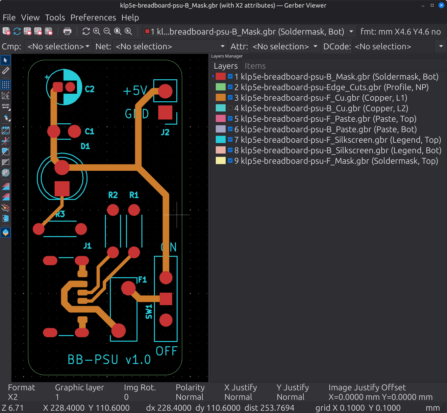Viewport: 447px width, 413px height.
Task: Click the Zoom Out icon
Action: coord(107,31)
